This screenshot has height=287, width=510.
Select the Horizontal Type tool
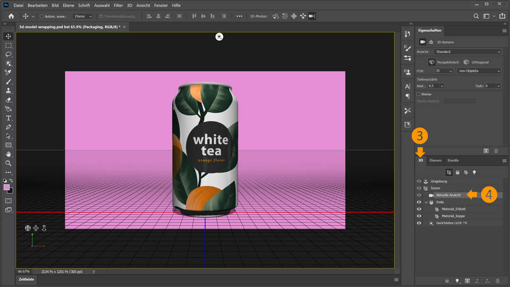point(8,118)
